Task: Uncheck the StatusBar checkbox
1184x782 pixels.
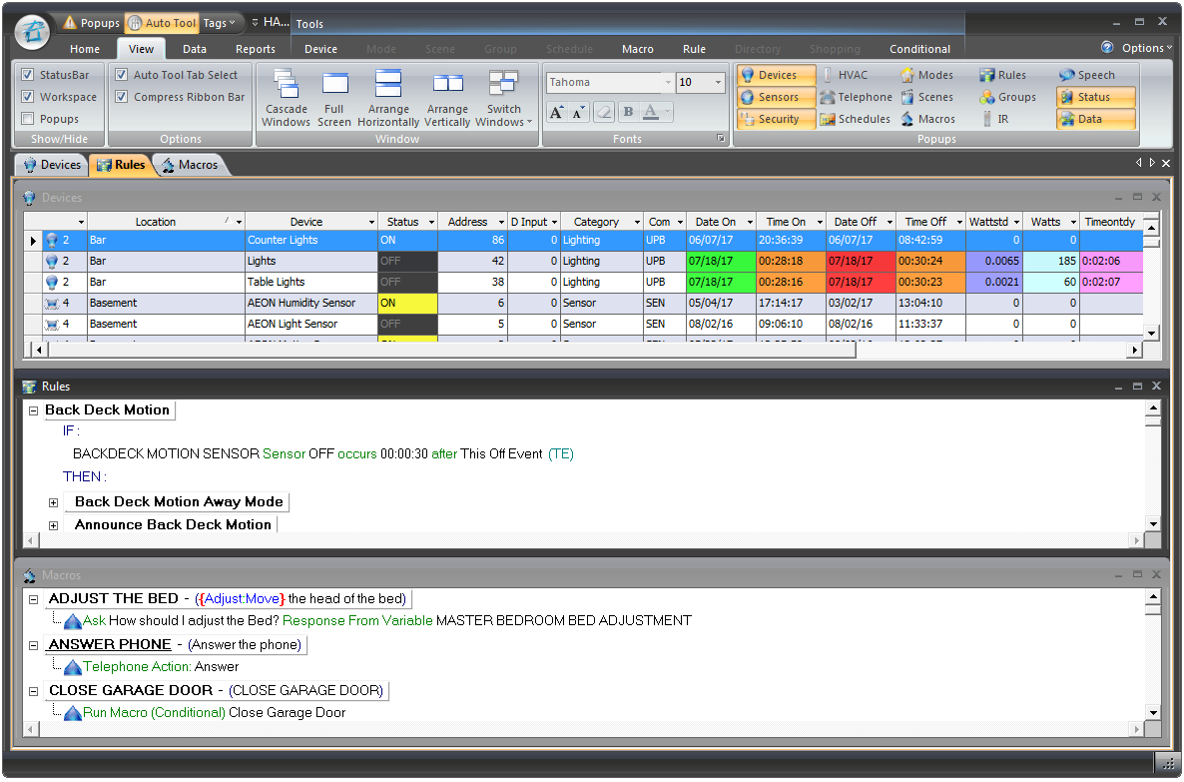Action: point(28,75)
